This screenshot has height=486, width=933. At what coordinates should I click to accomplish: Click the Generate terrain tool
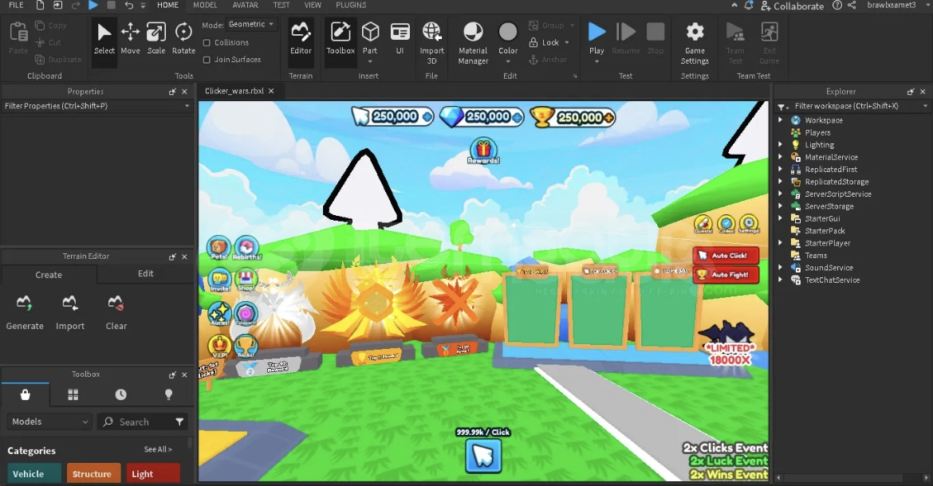click(25, 312)
